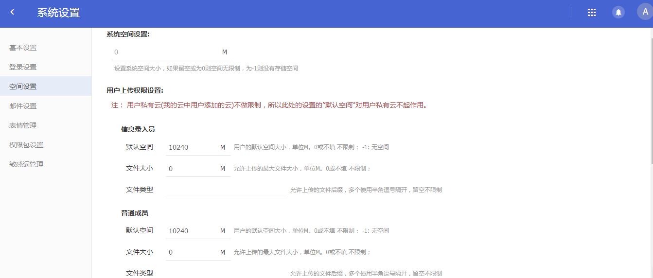
Task: Click 信息录入员 文件大小 input field
Action: click(192, 169)
